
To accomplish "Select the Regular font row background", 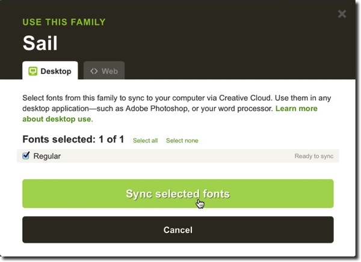I will [x=178, y=156].
